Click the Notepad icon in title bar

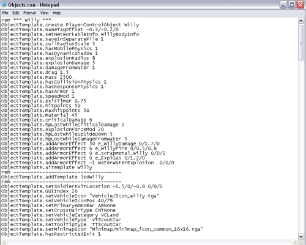click(4, 4)
